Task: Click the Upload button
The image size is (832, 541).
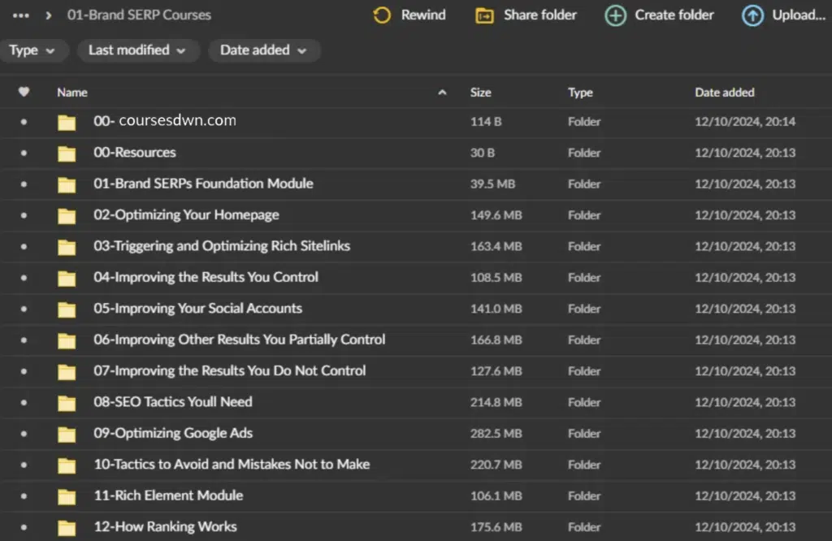Action: tap(783, 15)
